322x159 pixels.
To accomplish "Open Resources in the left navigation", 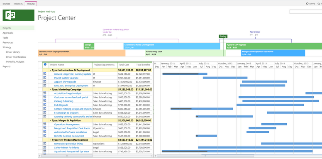I will tap(7, 42).
